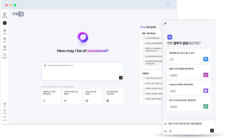The width and height of the screenshot is (227, 138).
Task: Click the 'Let me know what you'd like to ask' field
Action: (81, 66)
